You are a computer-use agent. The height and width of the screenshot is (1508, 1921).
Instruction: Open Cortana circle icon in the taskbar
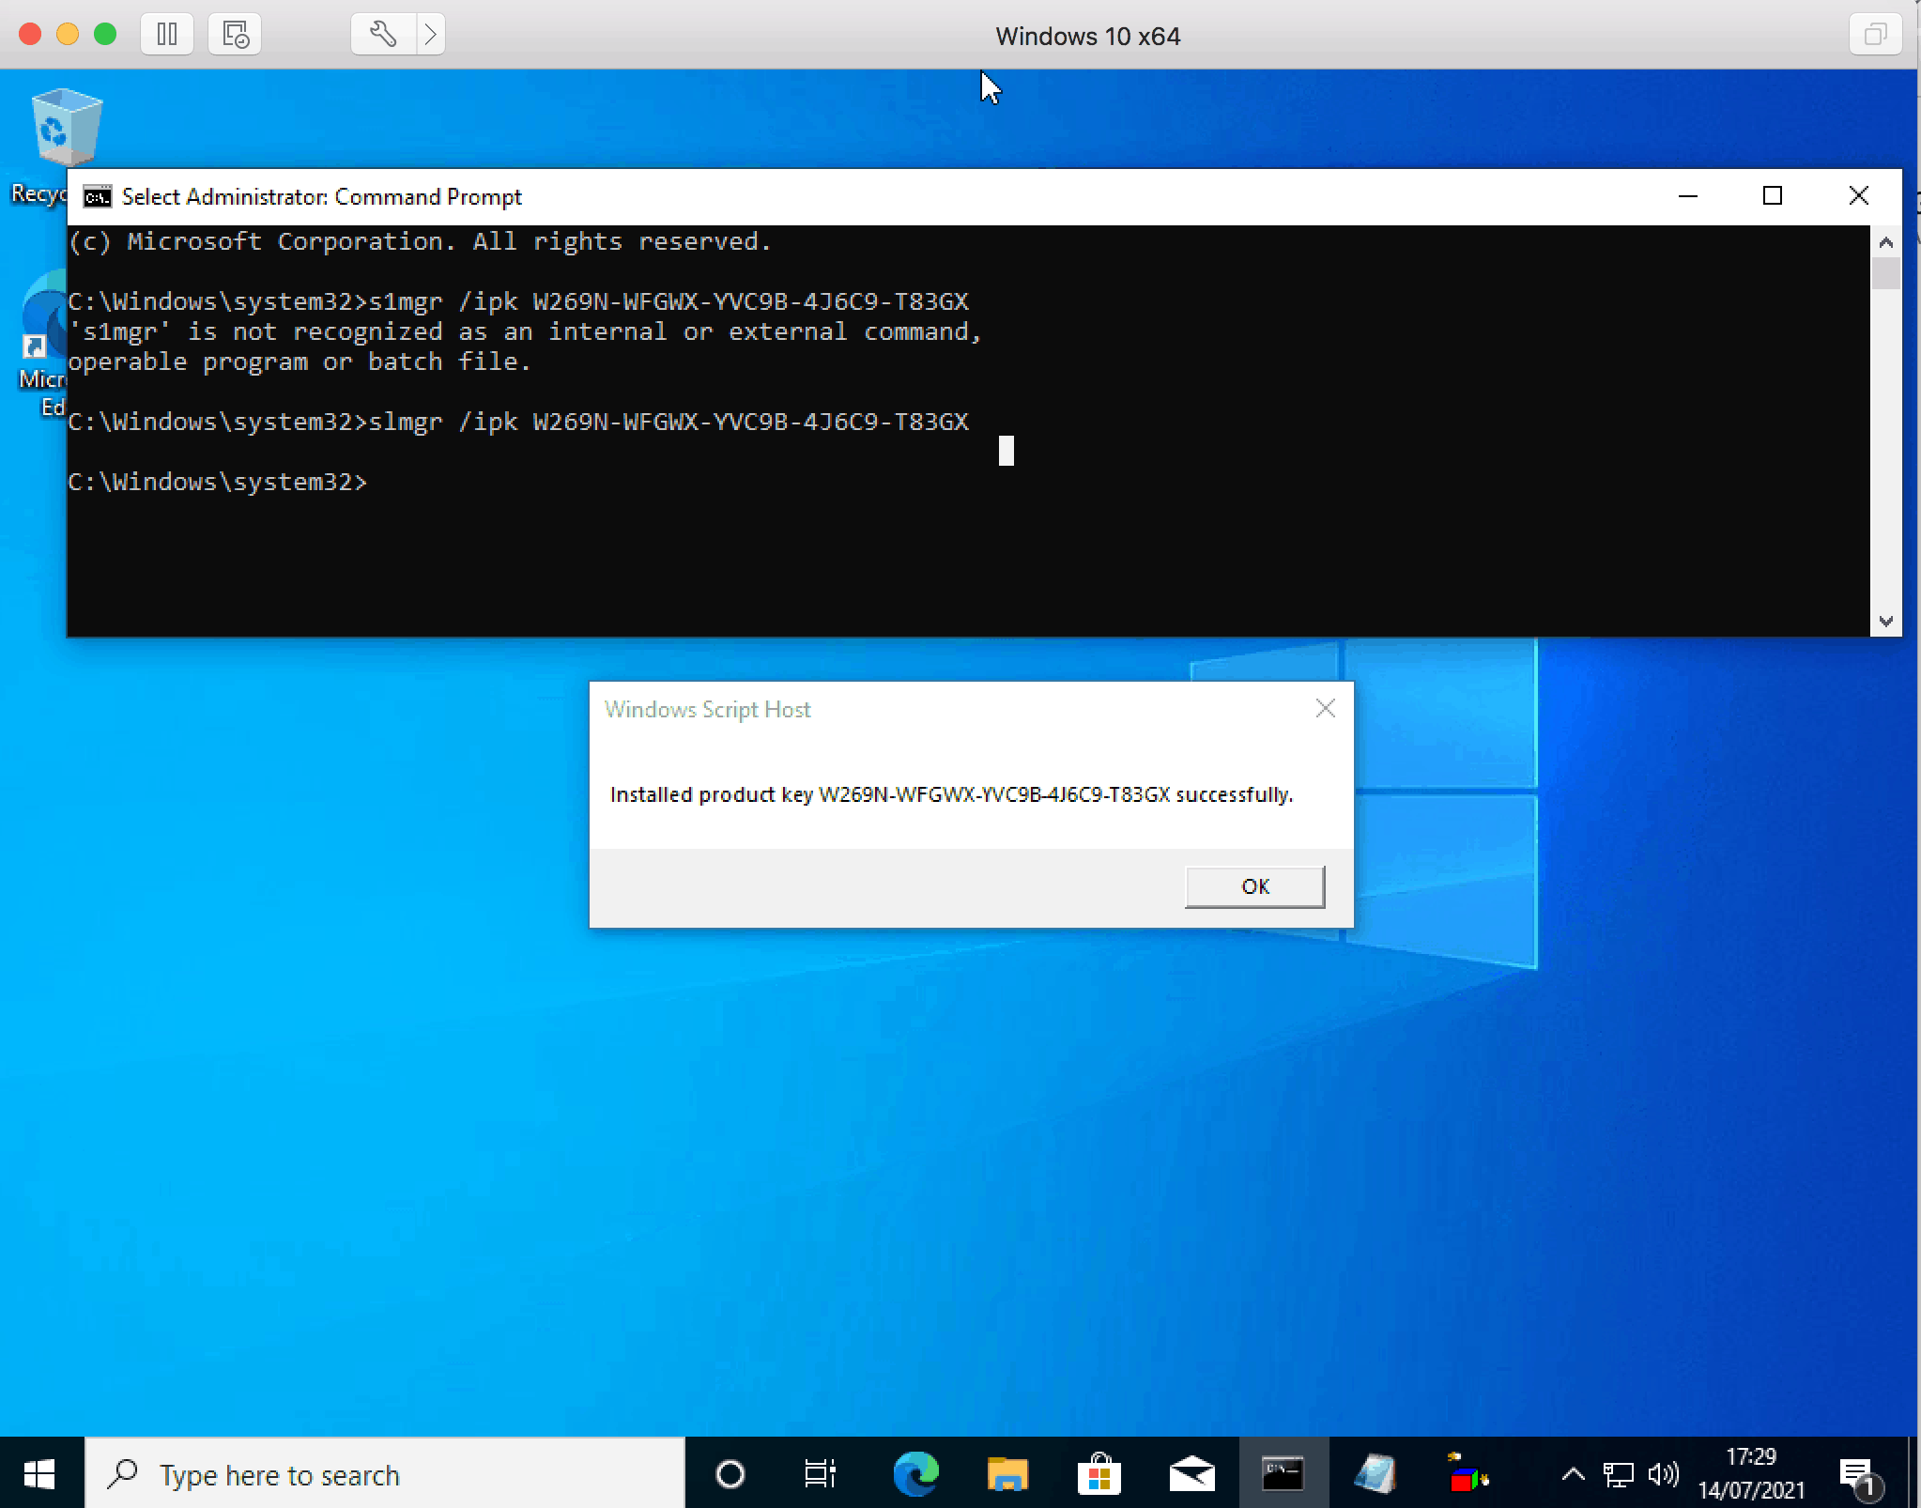[x=730, y=1474]
